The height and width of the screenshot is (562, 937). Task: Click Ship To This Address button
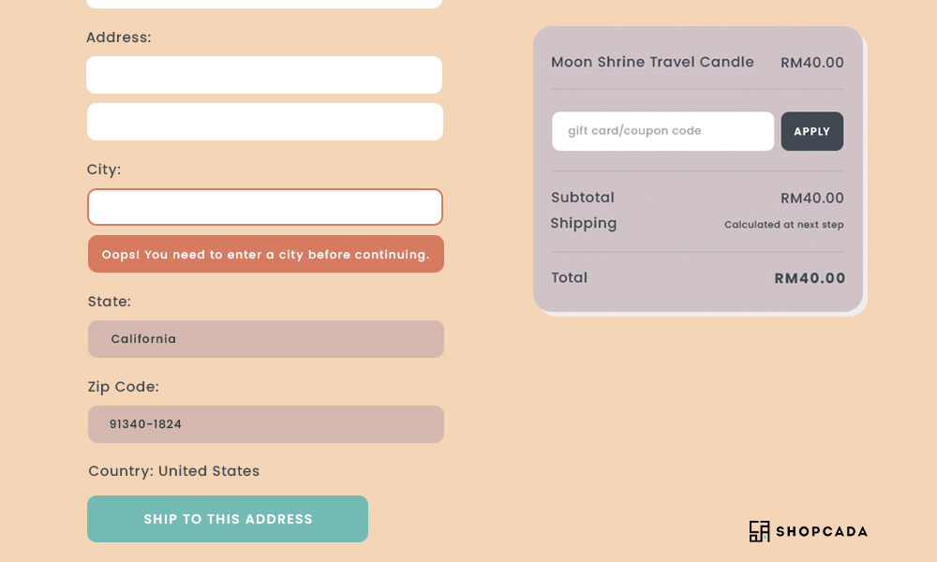[228, 519]
